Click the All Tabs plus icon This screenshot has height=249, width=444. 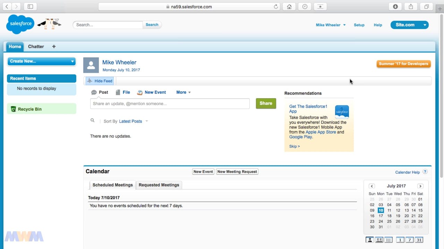(54, 46)
